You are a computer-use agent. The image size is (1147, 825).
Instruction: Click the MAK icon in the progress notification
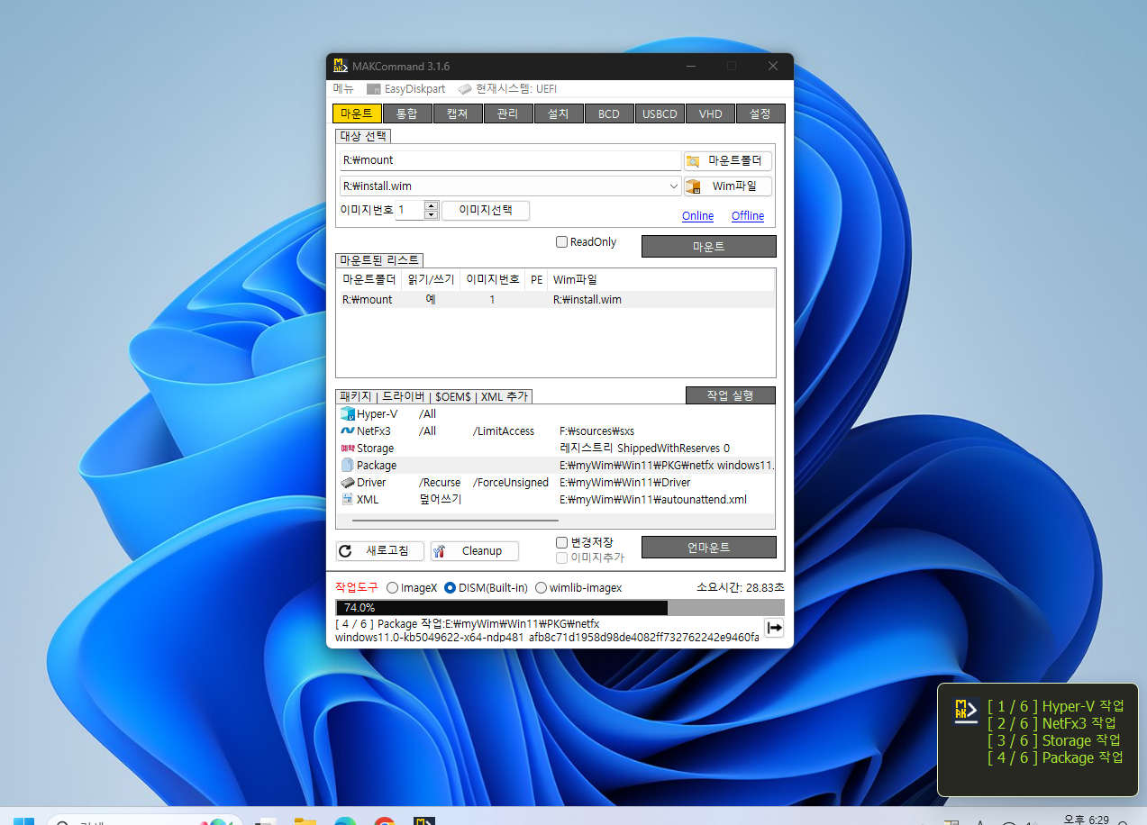[x=966, y=711]
